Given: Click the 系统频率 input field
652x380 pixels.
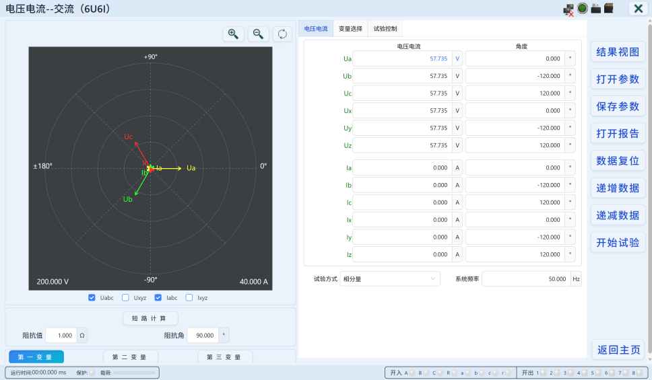Looking at the screenshot, I should coord(527,279).
